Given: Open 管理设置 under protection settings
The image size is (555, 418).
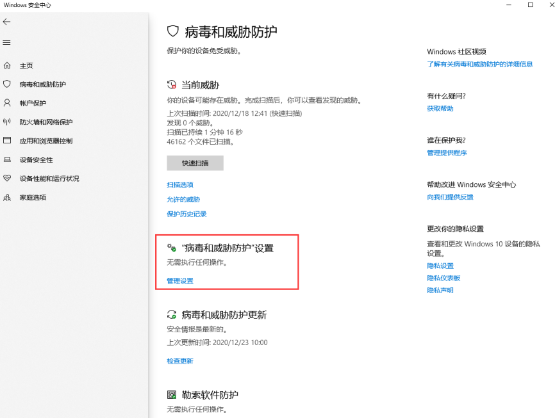Looking at the screenshot, I should point(180,281).
